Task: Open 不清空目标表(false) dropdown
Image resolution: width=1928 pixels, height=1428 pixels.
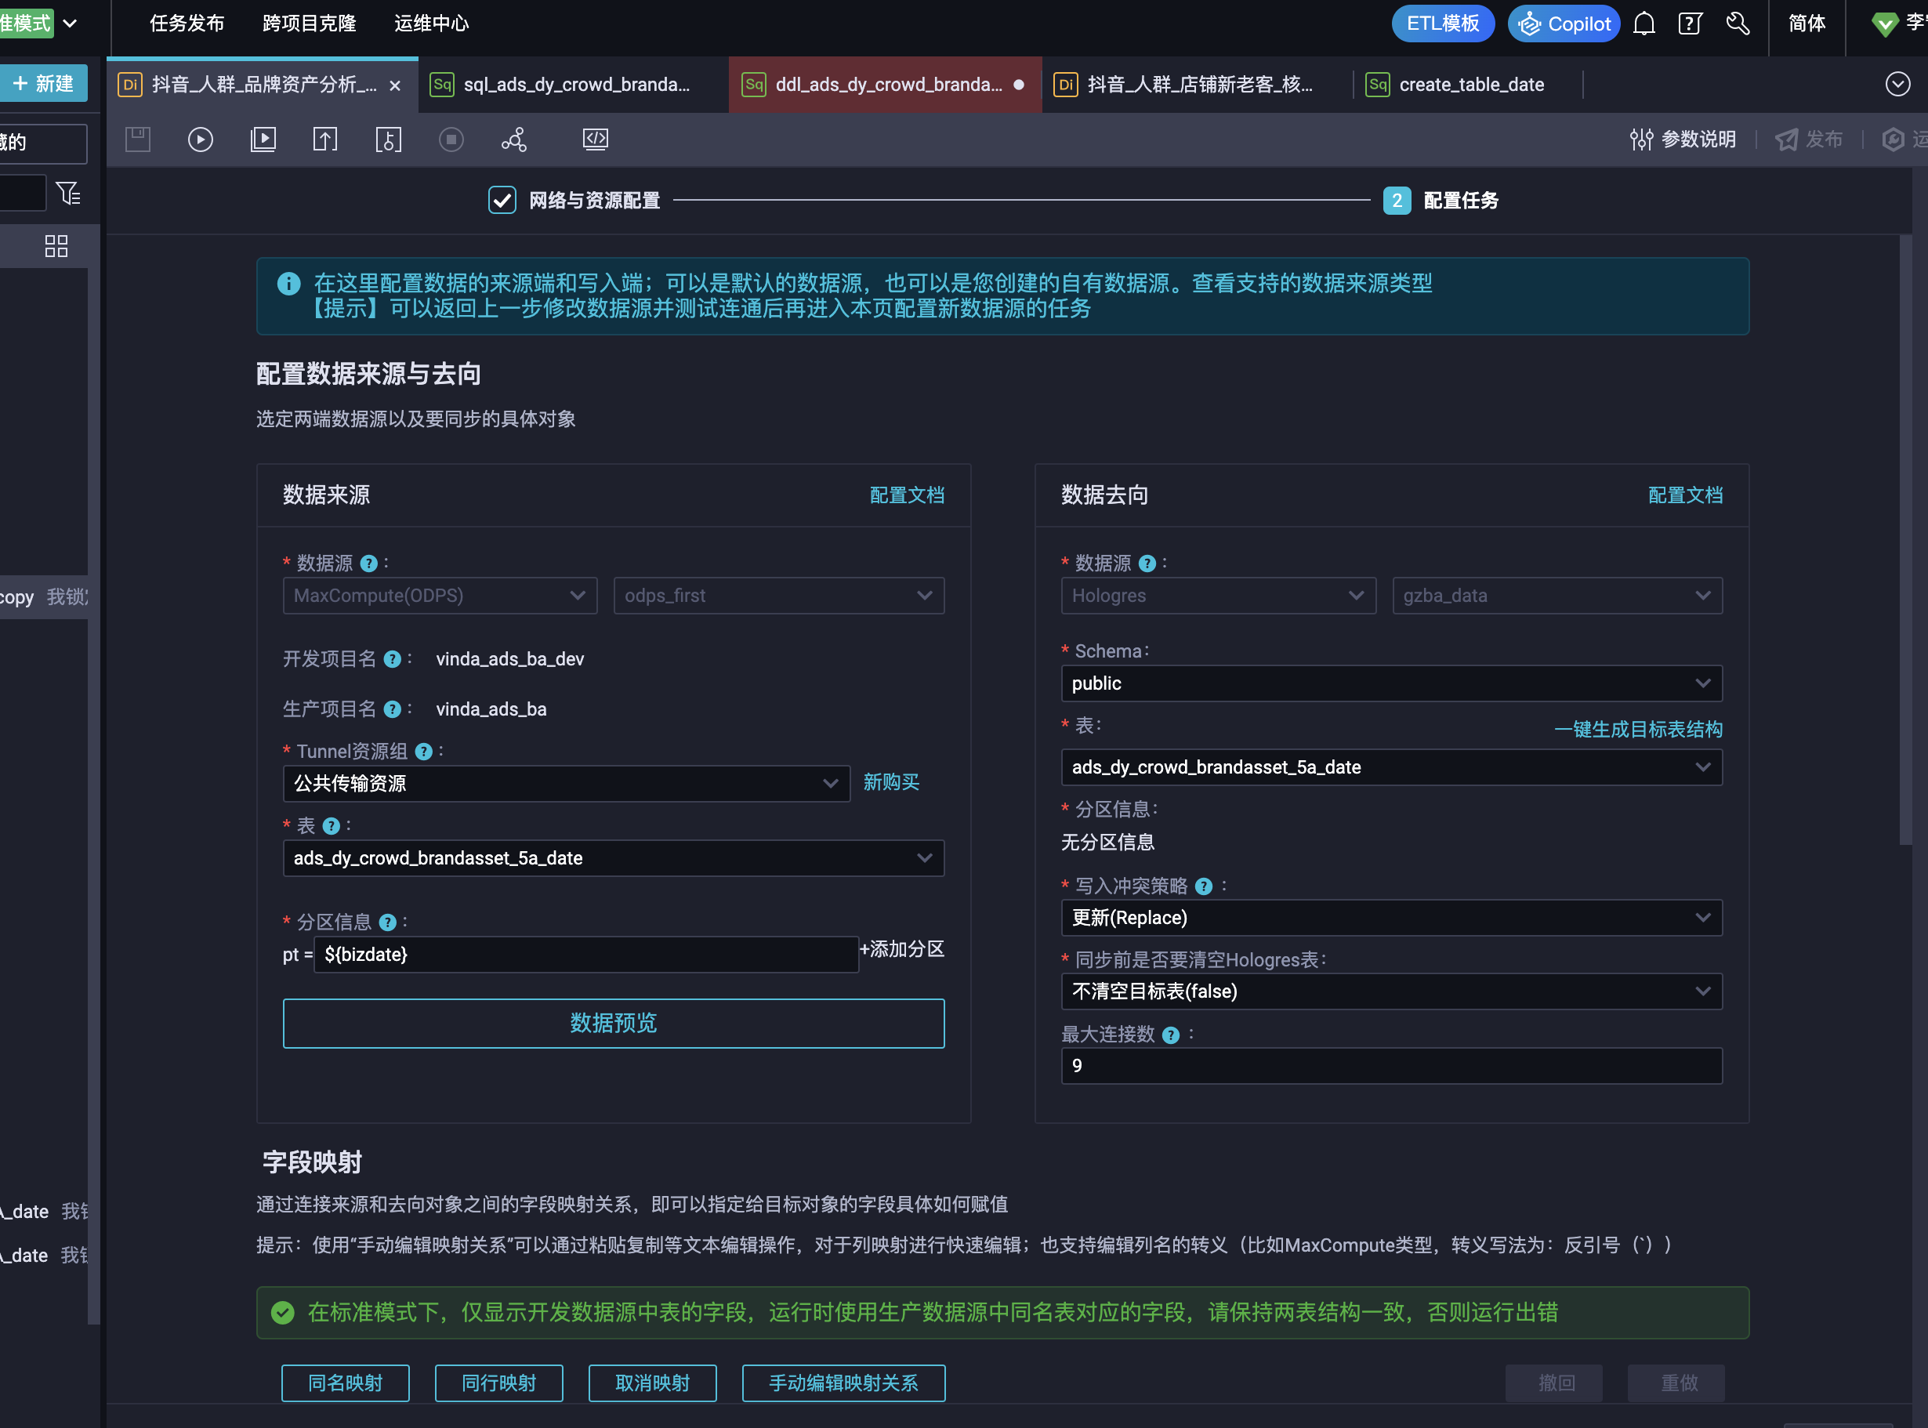Action: pos(1391,991)
